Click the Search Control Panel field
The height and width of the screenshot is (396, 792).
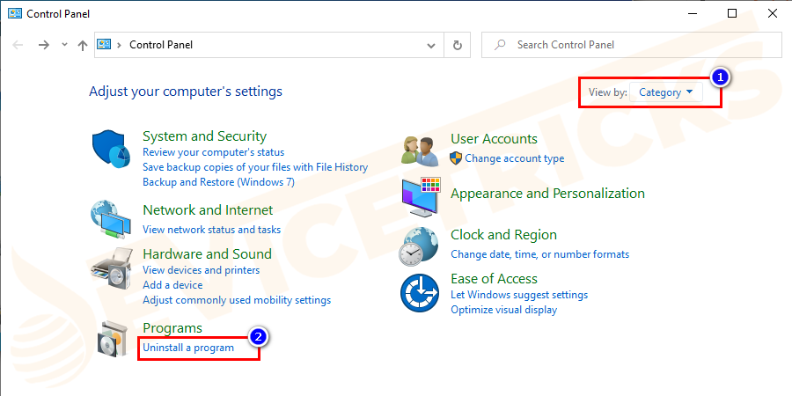click(x=631, y=45)
